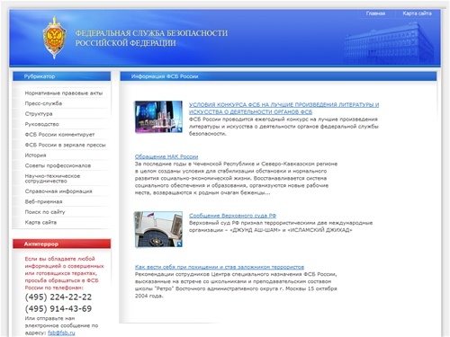Viewport: 450px width, 337px height.
Task: Open Советы профессионалов sidebar item
Action: pyautogui.click(x=58, y=165)
